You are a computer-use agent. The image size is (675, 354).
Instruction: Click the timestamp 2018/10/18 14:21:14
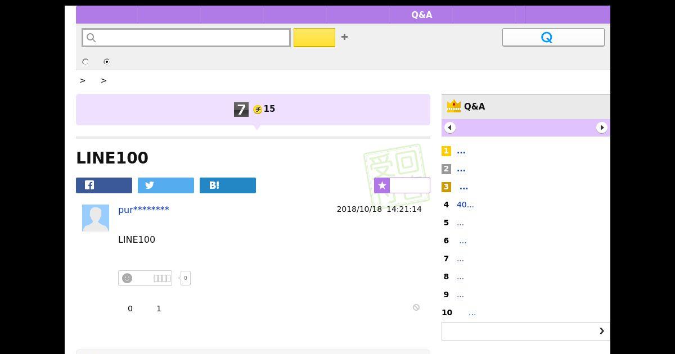point(379,209)
